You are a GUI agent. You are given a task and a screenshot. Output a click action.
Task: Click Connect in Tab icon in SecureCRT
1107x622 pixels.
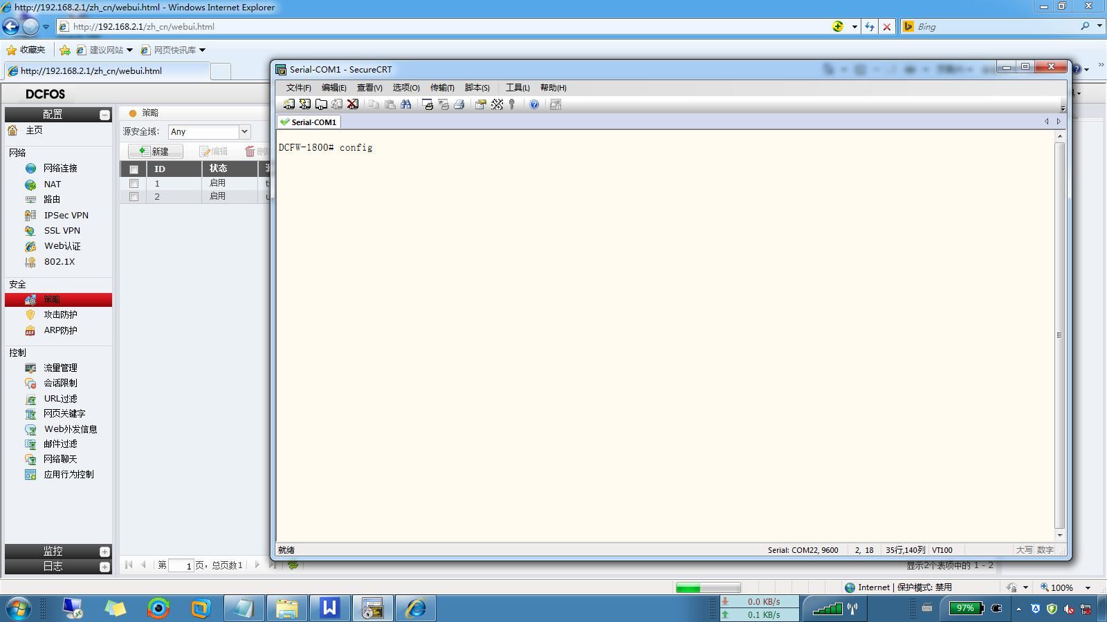click(321, 104)
